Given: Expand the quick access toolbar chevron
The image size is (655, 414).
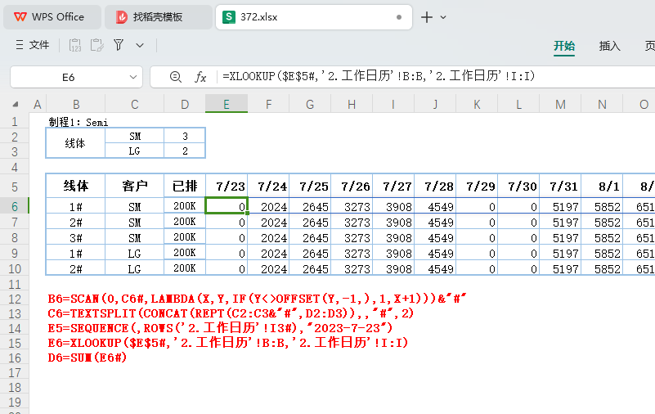Looking at the screenshot, I should (140, 45).
